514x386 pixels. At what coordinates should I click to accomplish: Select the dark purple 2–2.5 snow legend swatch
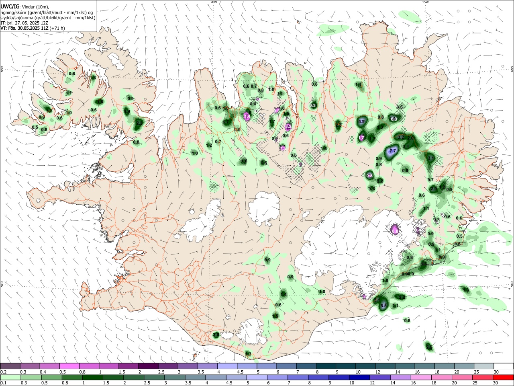point(149,366)
